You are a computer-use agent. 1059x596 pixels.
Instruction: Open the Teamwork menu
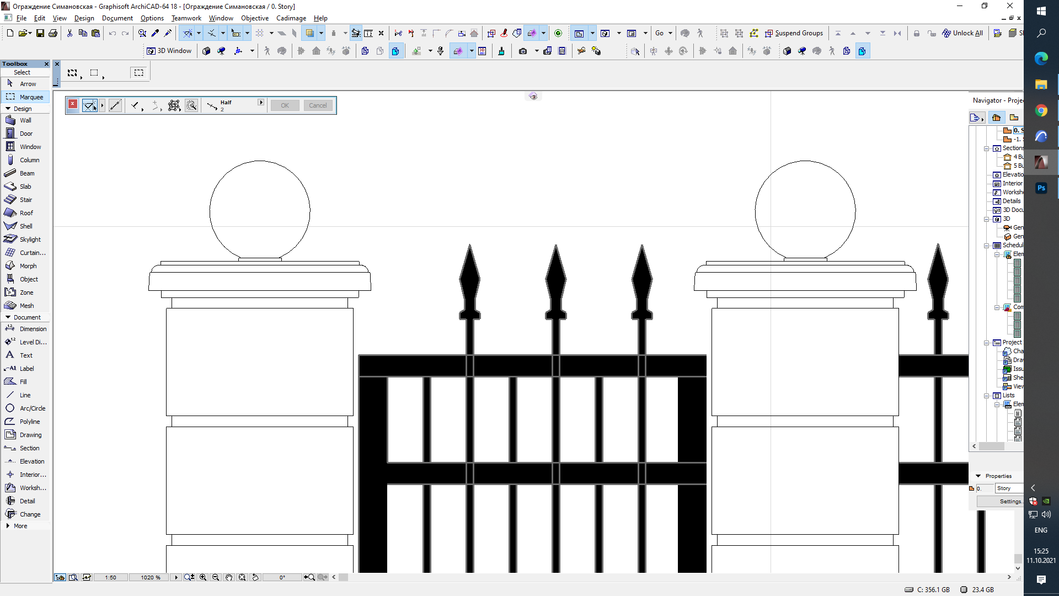pos(186,18)
